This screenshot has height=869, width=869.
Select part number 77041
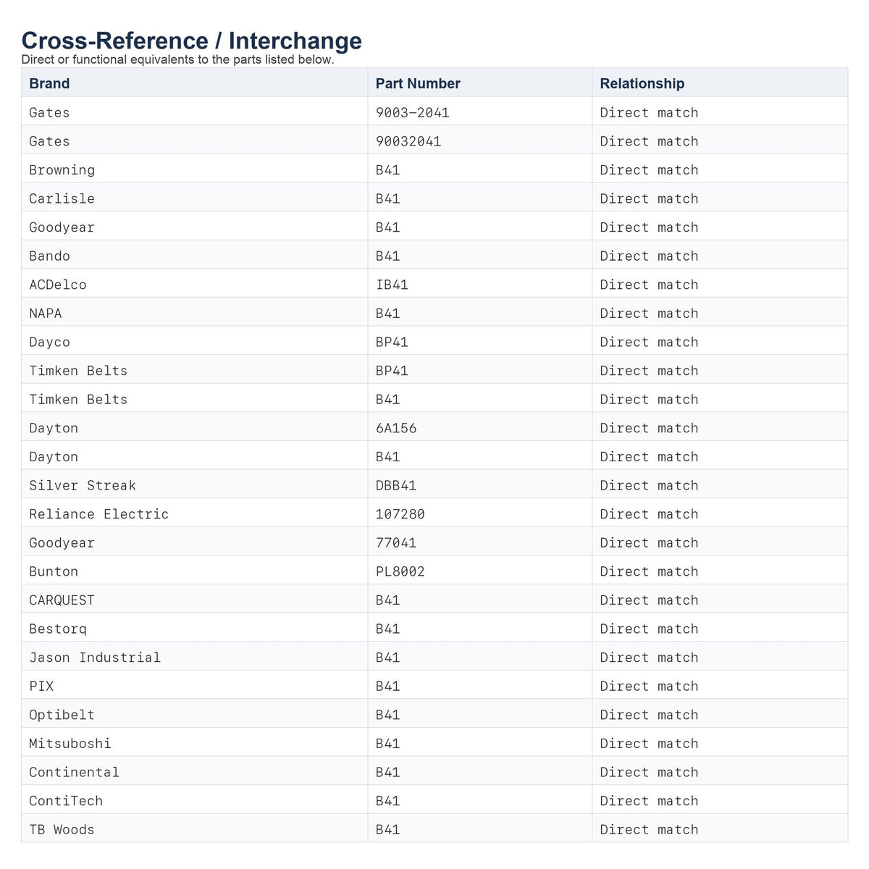point(396,543)
